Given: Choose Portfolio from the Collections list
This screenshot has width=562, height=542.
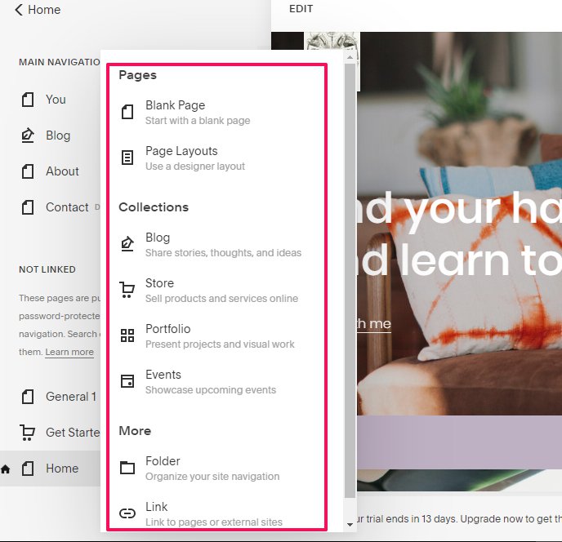Looking at the screenshot, I should tap(167, 329).
